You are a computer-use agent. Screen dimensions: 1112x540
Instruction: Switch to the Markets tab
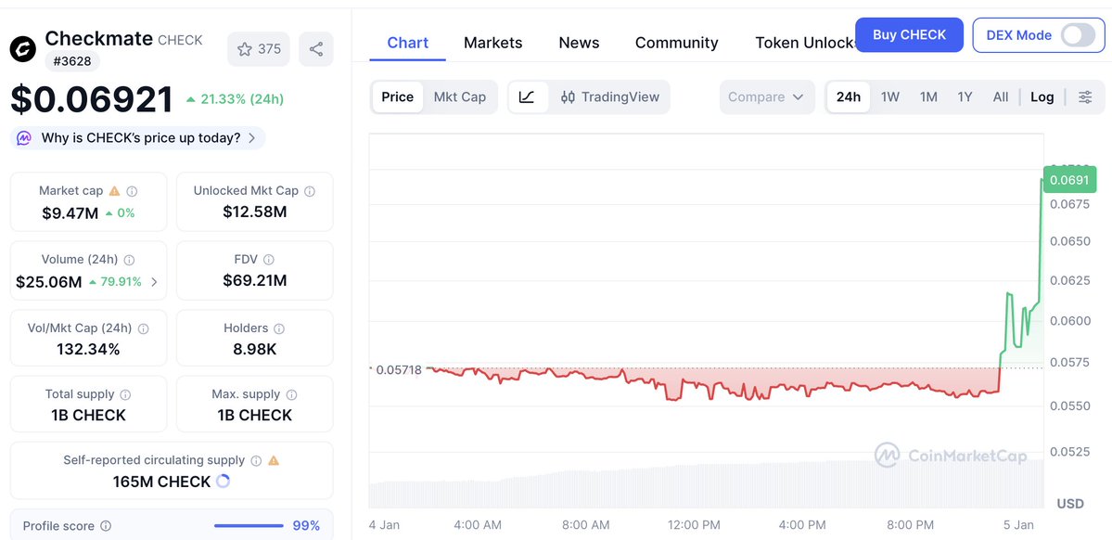[492, 43]
